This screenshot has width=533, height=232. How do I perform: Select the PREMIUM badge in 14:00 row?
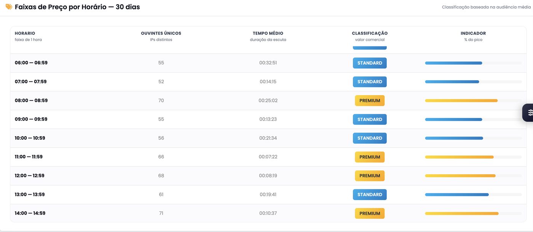pos(370,213)
